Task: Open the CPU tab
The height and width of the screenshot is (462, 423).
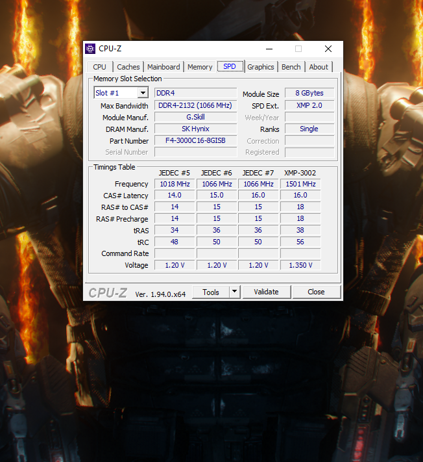Action: pyautogui.click(x=99, y=67)
